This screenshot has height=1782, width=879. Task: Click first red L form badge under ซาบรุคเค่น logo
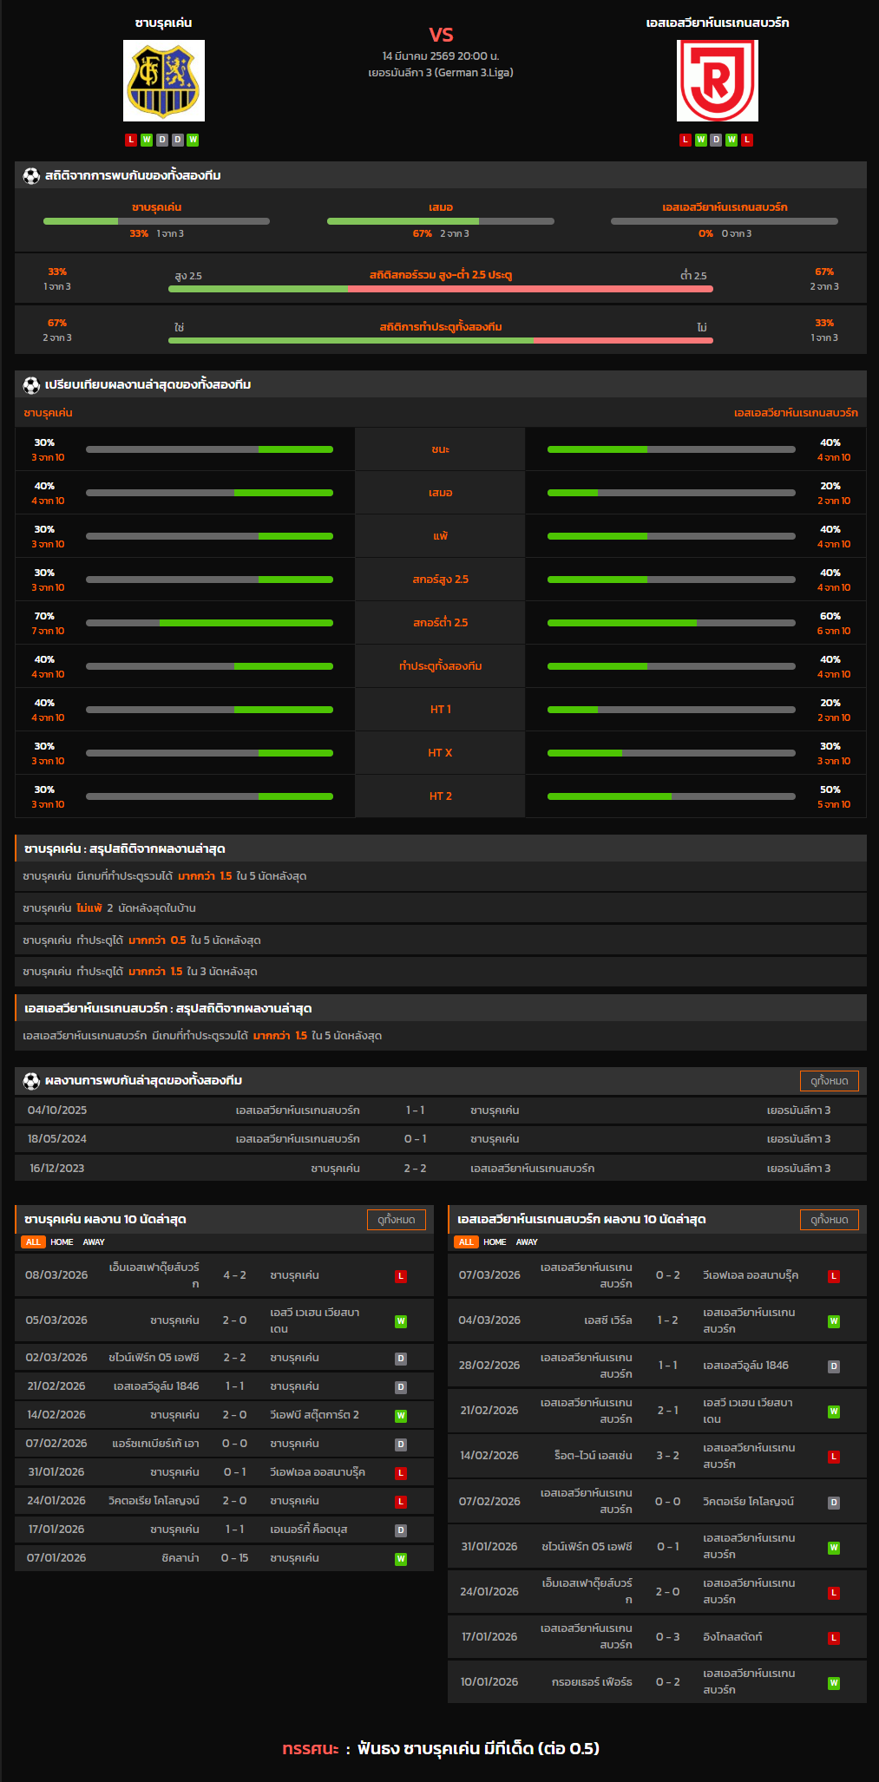coord(131,140)
